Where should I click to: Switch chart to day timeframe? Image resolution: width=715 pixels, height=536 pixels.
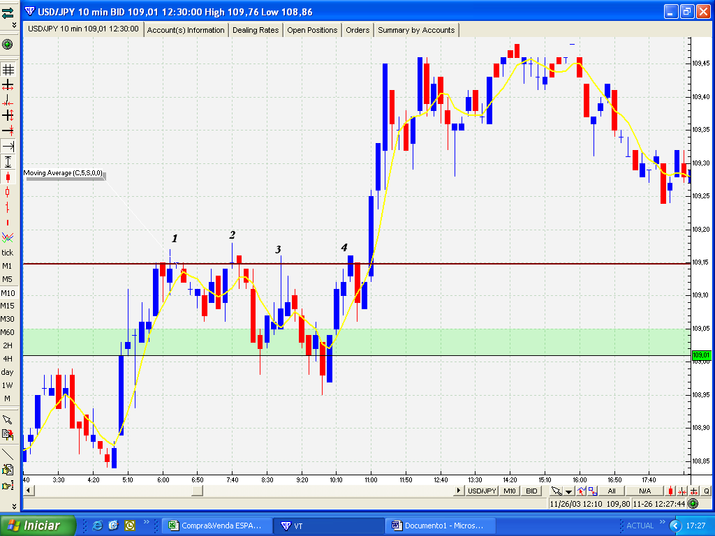pos(7,372)
